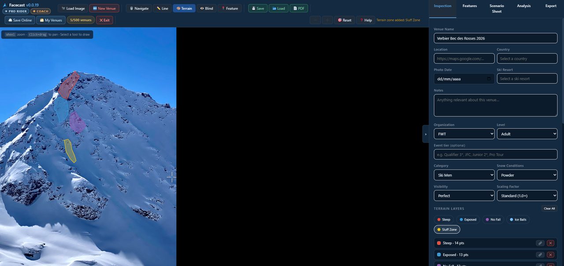Click into the Venue Name field

tap(495, 38)
